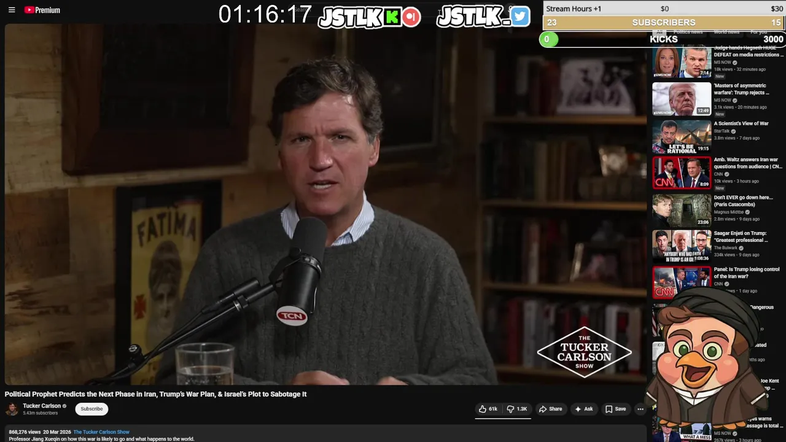The height and width of the screenshot is (442, 786).
Task: Click the Tucker Carlson channel name
Action: (x=42, y=406)
